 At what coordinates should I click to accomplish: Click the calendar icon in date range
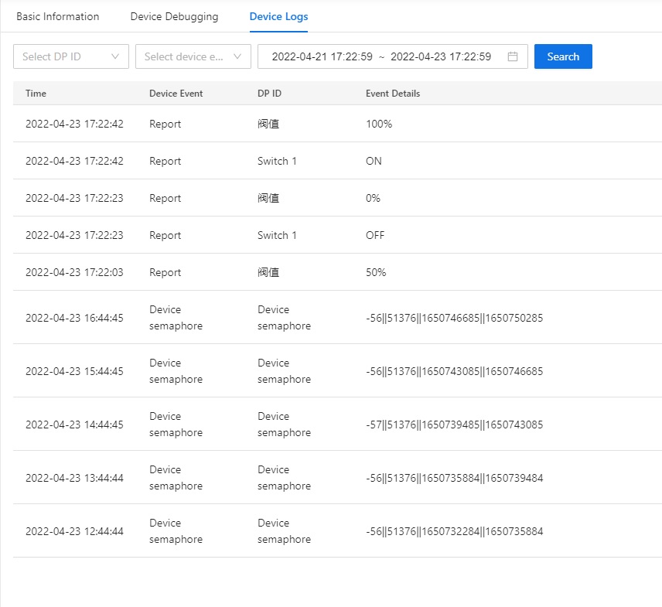(513, 56)
